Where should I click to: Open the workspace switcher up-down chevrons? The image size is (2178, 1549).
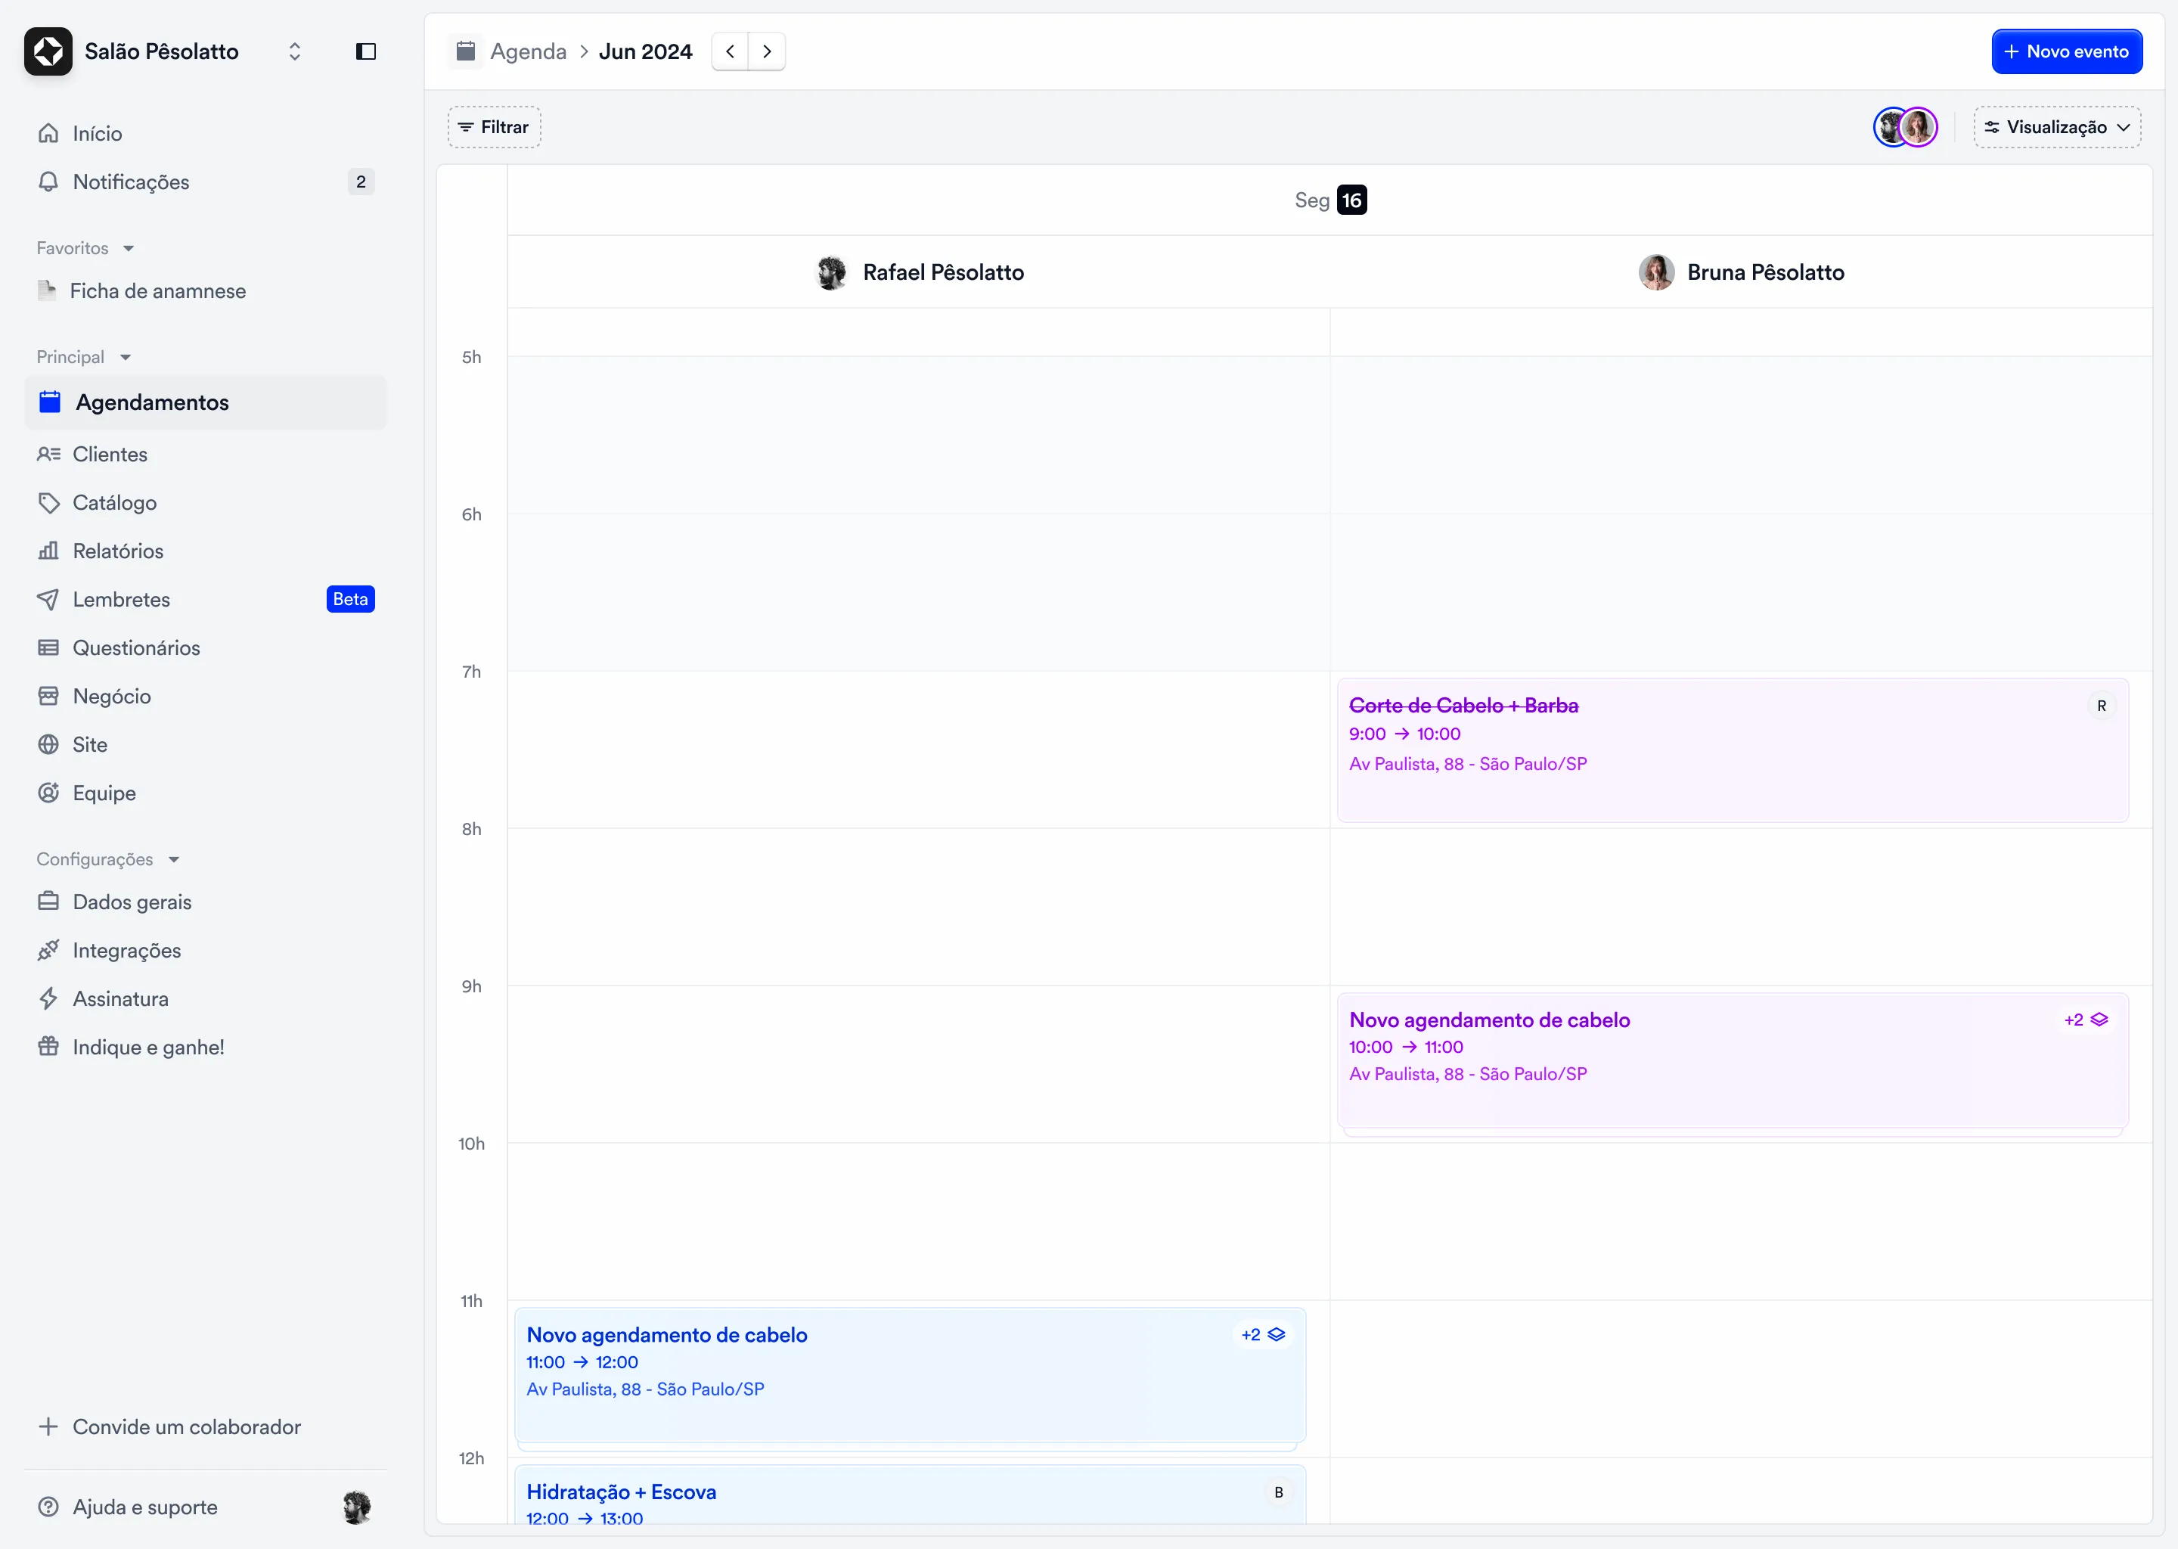[295, 51]
